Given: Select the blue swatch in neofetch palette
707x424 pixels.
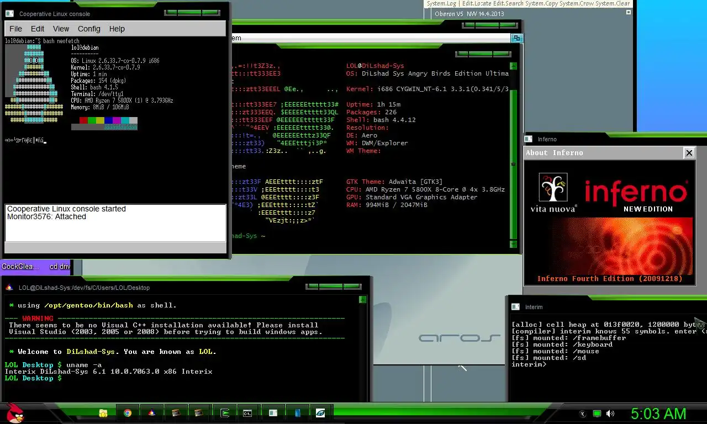Looking at the screenshot, I should [108, 120].
